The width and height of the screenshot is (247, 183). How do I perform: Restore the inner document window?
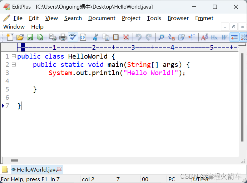pyautogui.click(x=234, y=27)
